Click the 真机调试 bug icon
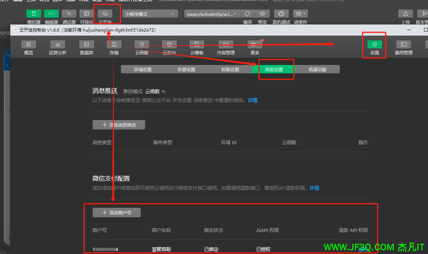Screen dimensions: 428x254 [x=281, y=14]
